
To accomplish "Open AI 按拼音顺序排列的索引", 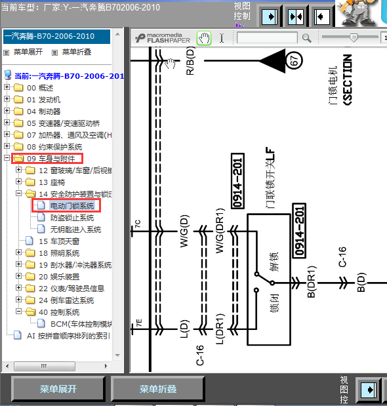I will pos(68,336).
